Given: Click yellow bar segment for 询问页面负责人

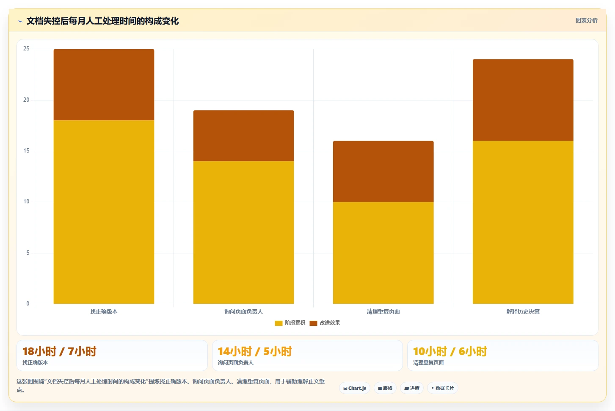Looking at the screenshot, I should (243, 232).
